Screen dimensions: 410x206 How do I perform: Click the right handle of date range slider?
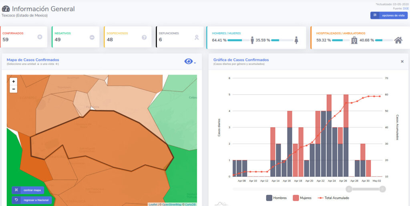(382, 189)
